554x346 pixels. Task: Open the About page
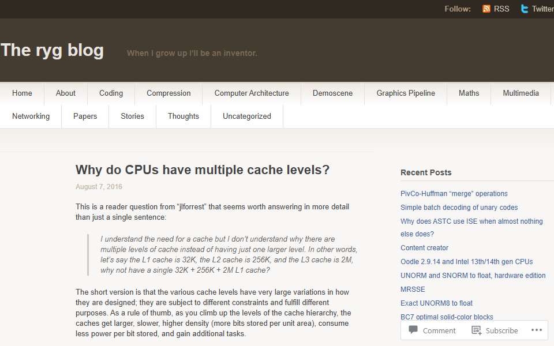point(66,93)
